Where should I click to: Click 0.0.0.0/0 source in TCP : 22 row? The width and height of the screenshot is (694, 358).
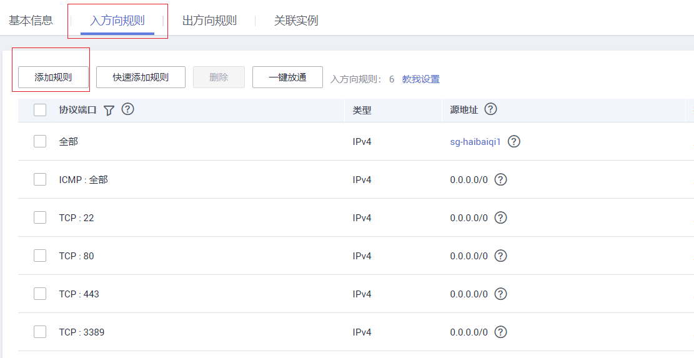tap(468, 217)
